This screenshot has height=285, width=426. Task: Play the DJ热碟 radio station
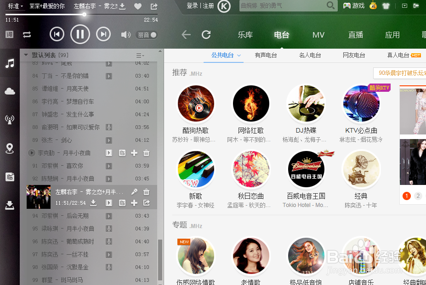(306, 104)
